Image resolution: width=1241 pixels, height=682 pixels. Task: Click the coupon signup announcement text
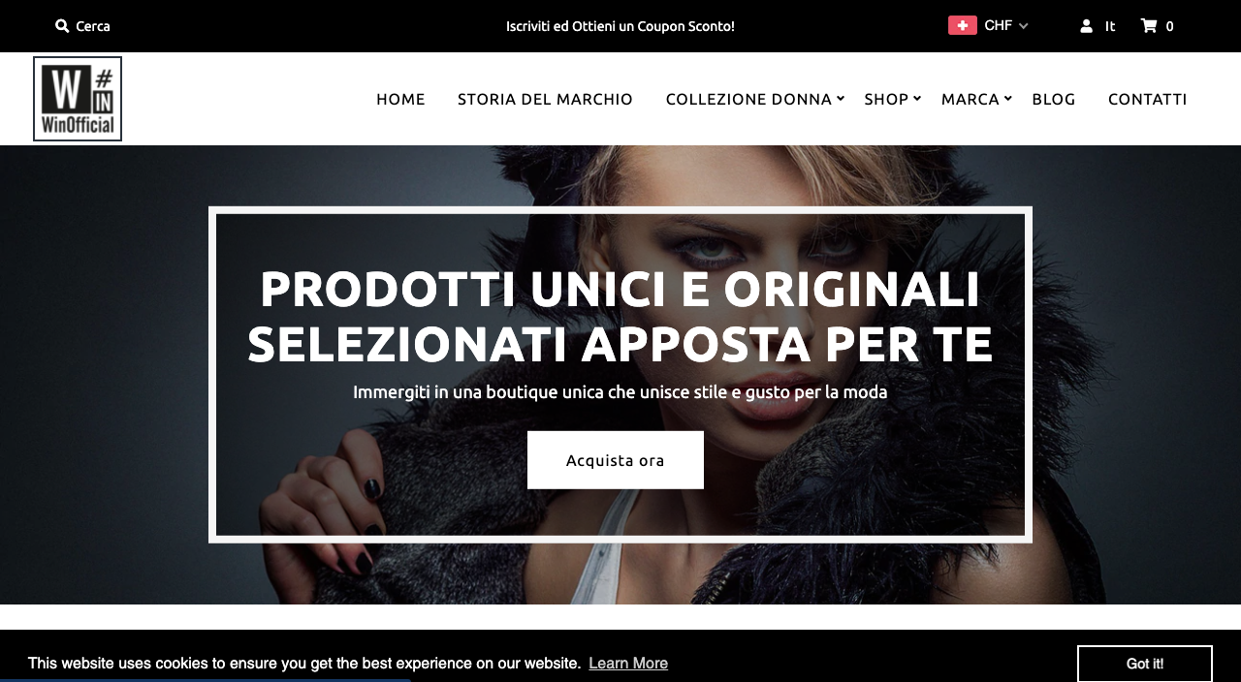pyautogui.click(x=620, y=26)
